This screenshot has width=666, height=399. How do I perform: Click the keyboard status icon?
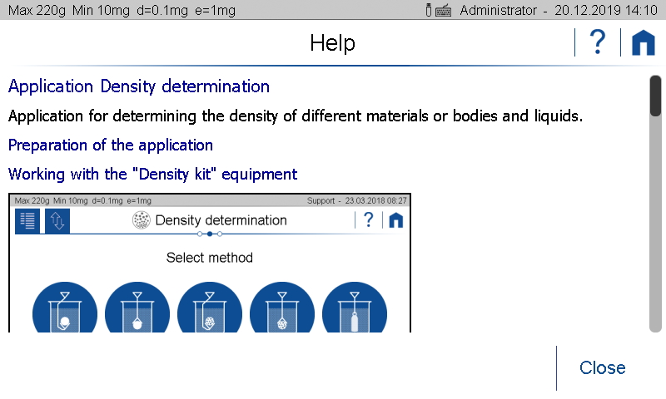click(x=443, y=11)
